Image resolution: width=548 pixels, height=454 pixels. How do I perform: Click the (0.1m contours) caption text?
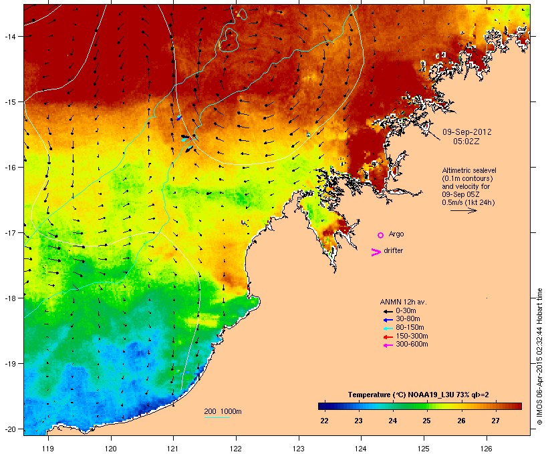pyautogui.click(x=467, y=178)
